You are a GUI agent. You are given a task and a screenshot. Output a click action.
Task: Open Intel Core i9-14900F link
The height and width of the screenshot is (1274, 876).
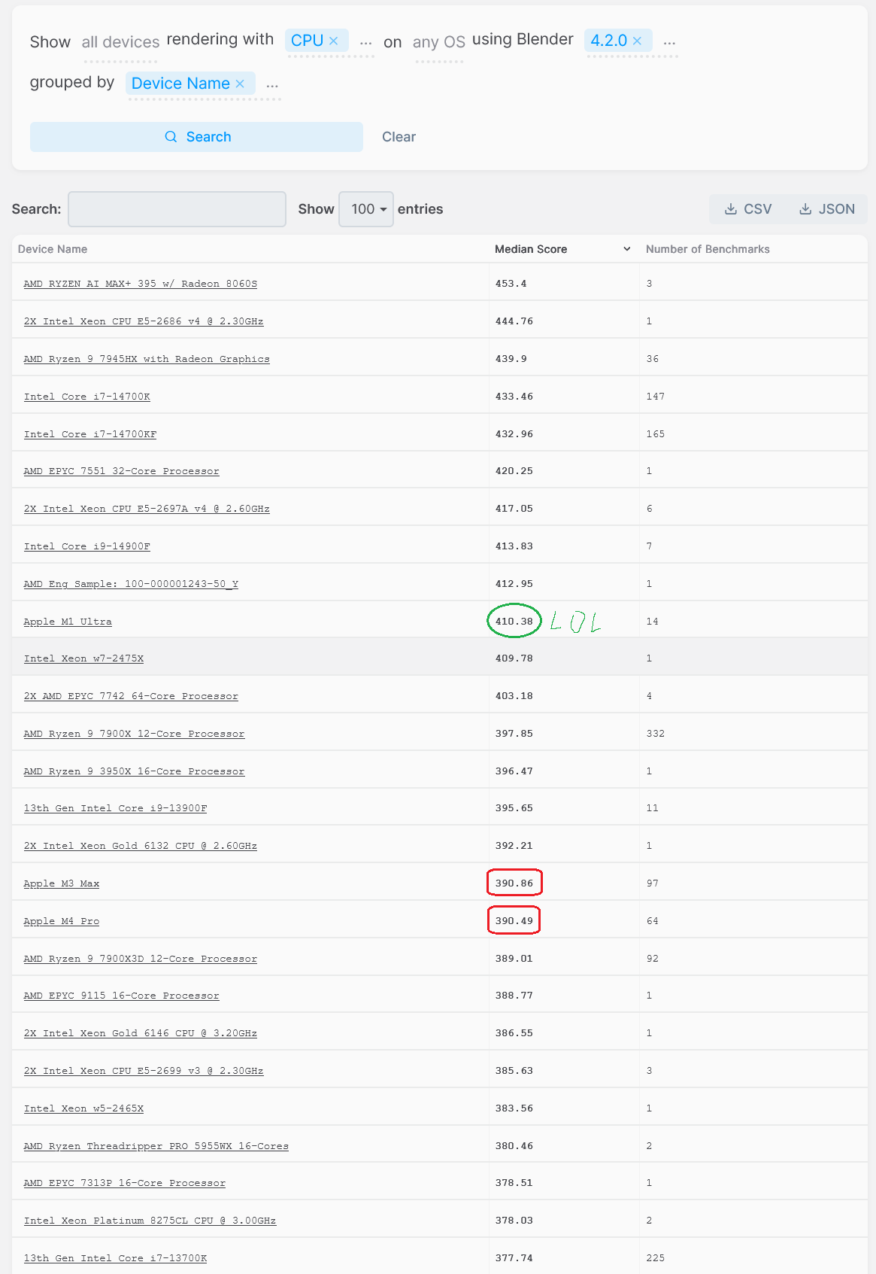point(86,546)
